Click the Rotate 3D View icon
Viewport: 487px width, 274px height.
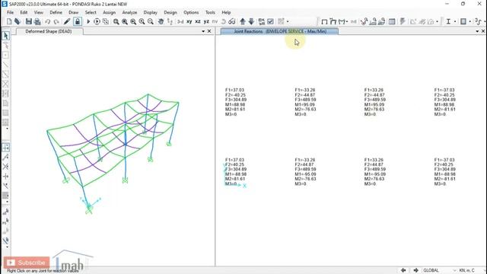(223, 21)
